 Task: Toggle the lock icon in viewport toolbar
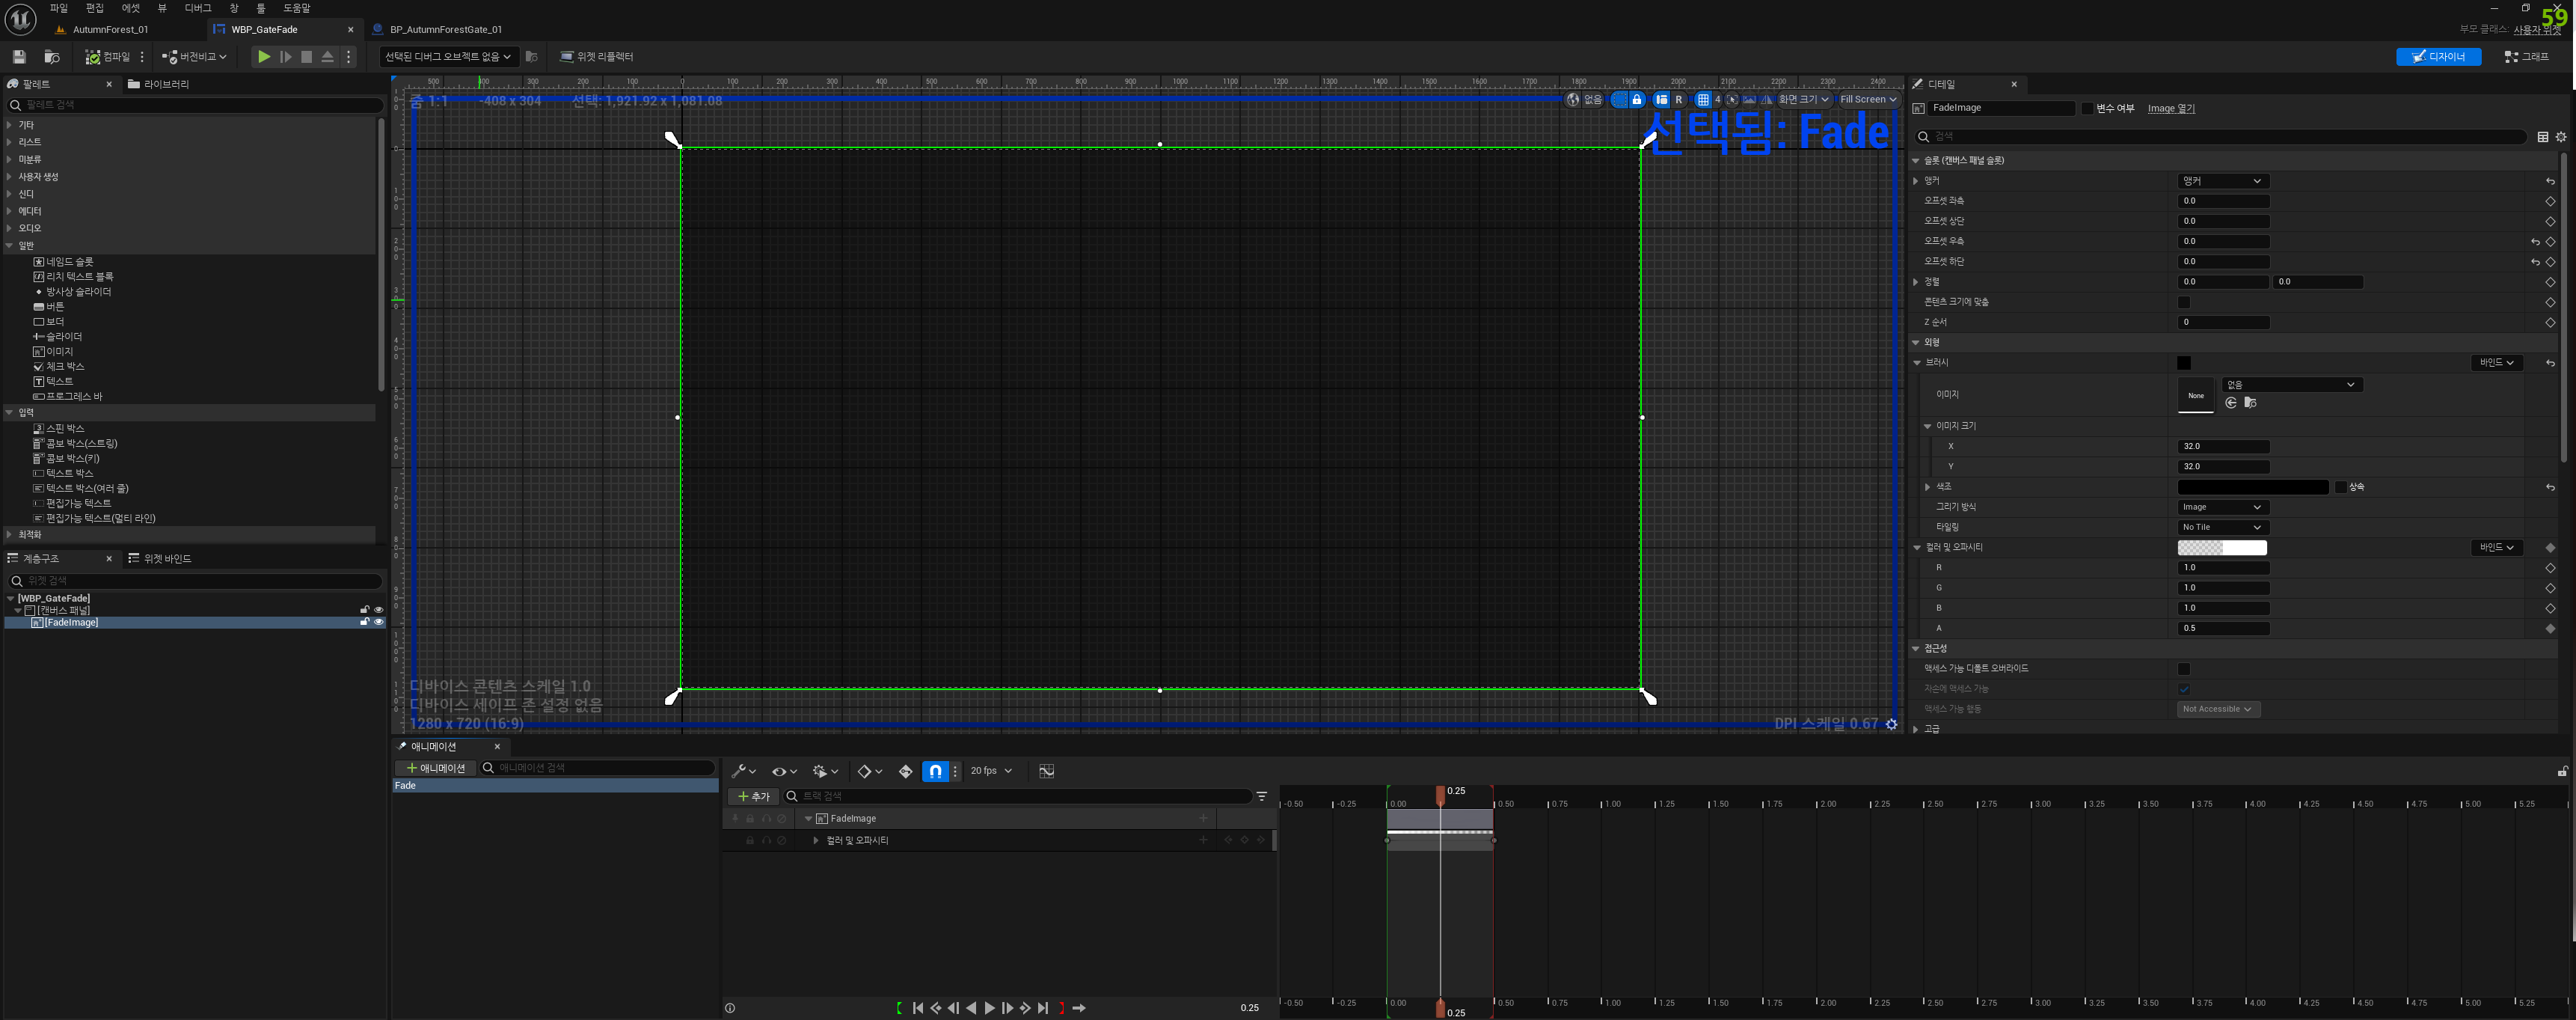click(1637, 100)
